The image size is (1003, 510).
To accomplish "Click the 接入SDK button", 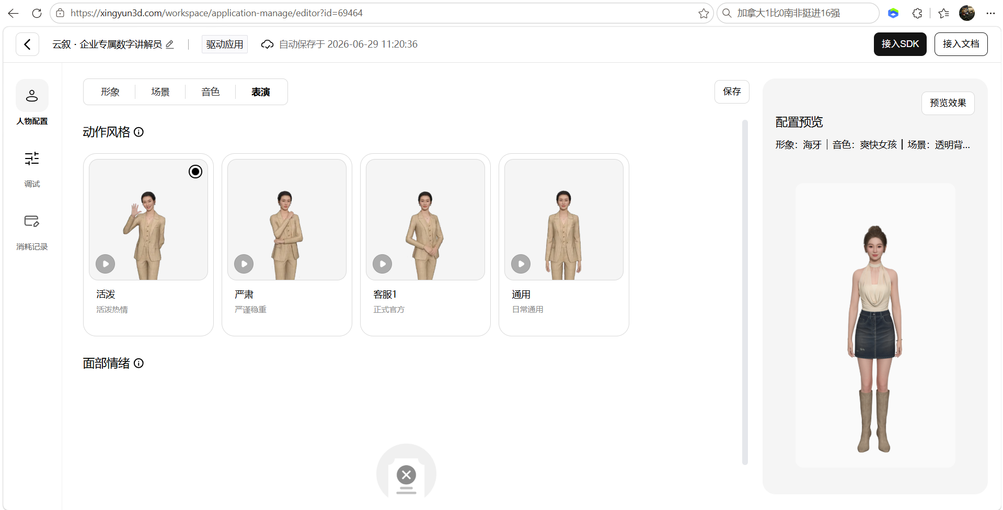I will point(900,44).
